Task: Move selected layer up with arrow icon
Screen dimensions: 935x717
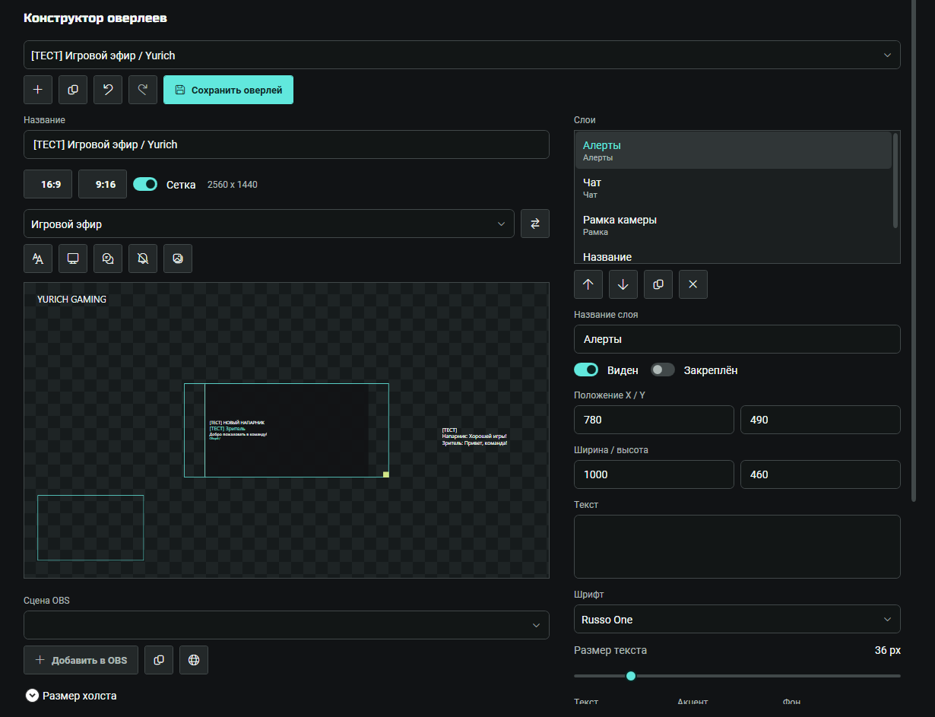Action: tap(588, 284)
